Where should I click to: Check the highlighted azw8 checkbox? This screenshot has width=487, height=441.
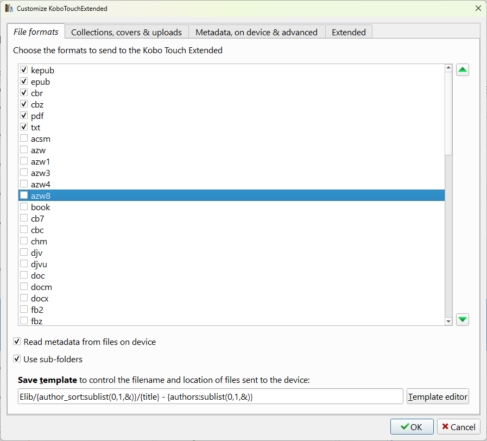24,195
